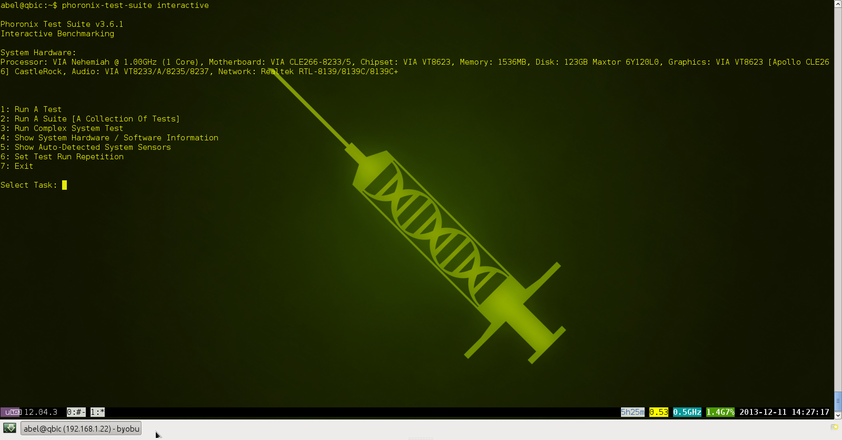Click line '4: Show System Hardware / Software Information'
This screenshot has height=440, width=842.
(109, 138)
